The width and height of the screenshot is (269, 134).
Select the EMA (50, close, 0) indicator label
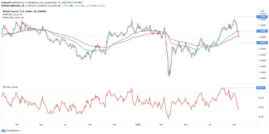13,14
